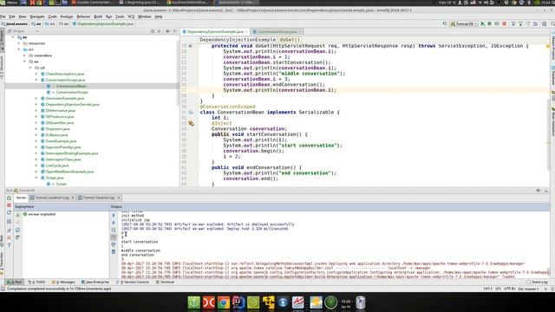Open the Navigate menu

pos(37,16)
